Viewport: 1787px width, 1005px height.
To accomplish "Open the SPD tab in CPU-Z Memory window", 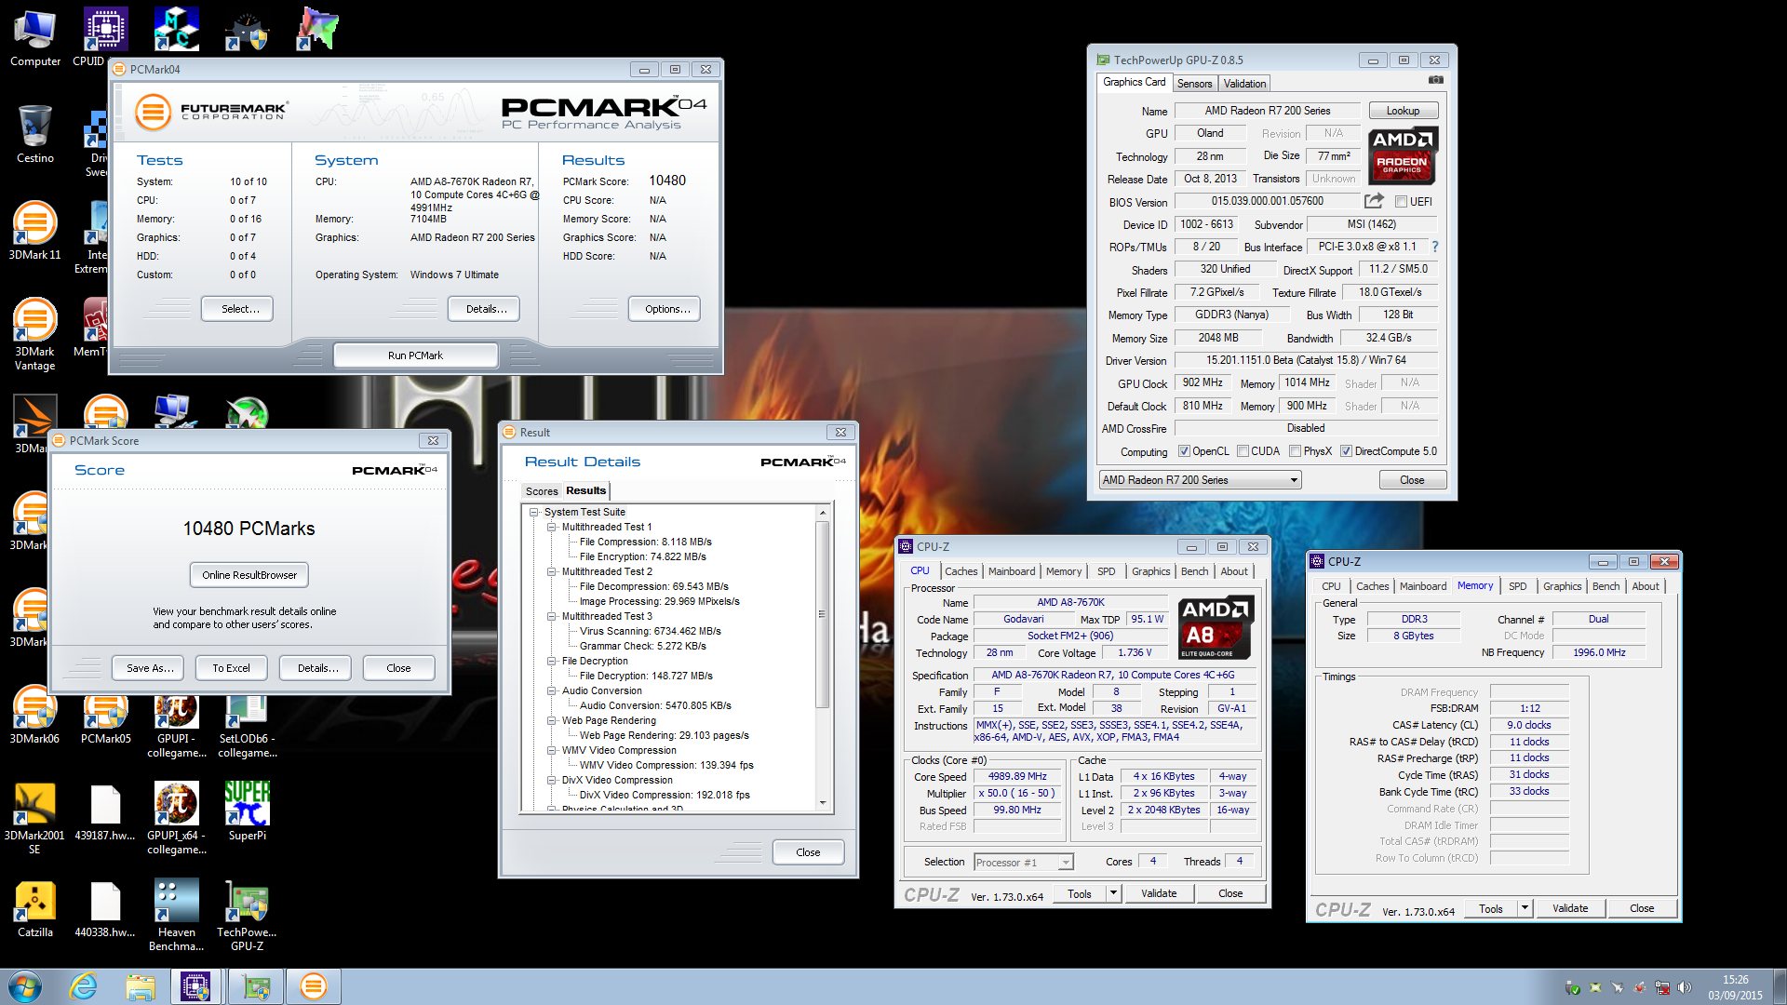I will [x=1517, y=586].
